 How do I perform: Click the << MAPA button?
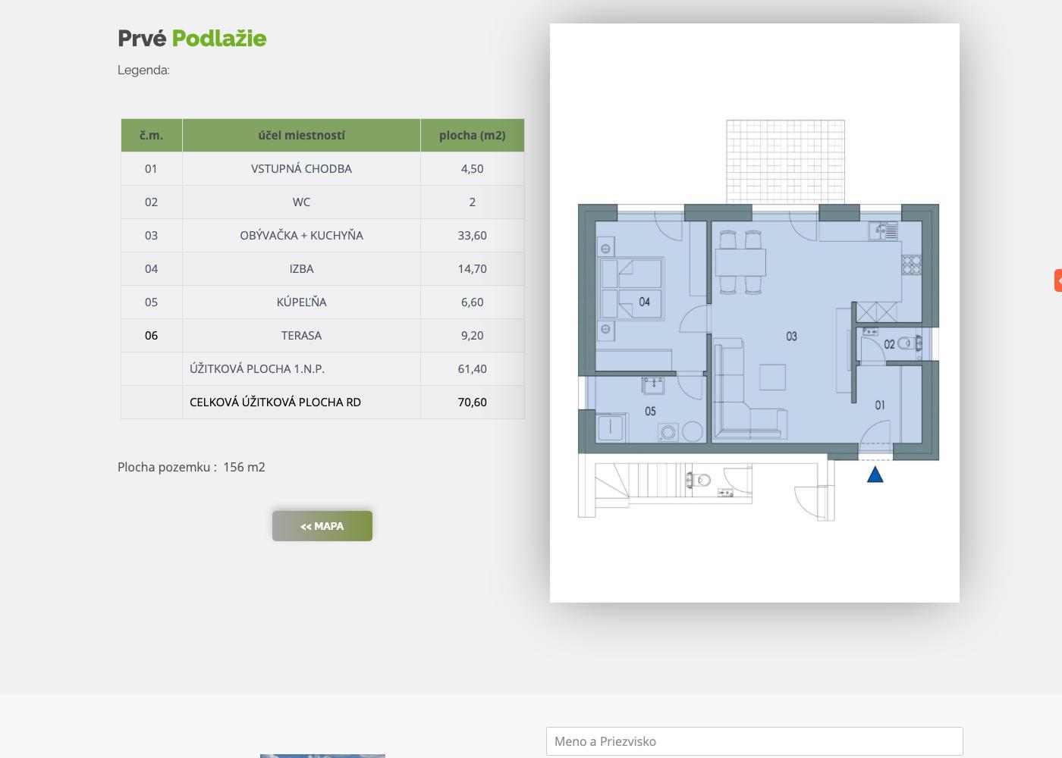pyautogui.click(x=322, y=526)
